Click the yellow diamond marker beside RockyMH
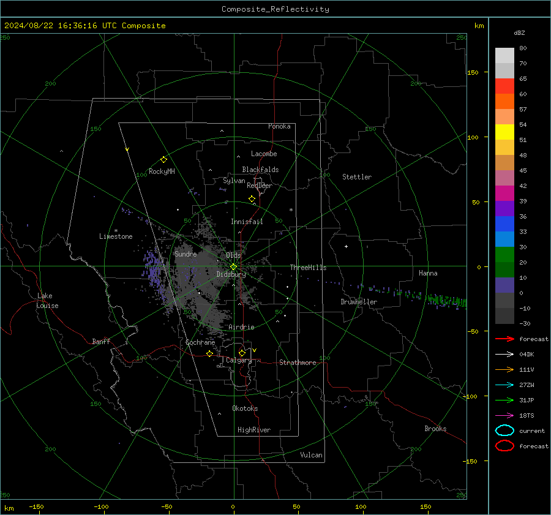 pyautogui.click(x=163, y=160)
